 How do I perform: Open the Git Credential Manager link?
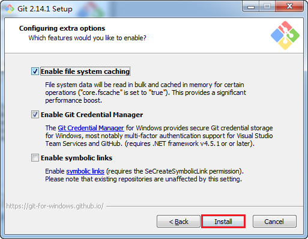coord(91,128)
